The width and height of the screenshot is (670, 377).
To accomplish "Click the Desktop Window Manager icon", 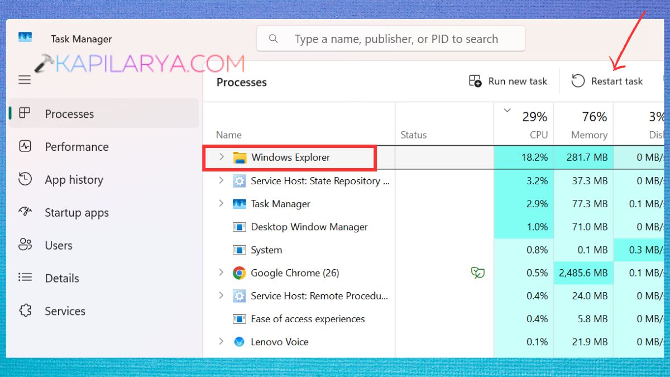I will coord(240,227).
